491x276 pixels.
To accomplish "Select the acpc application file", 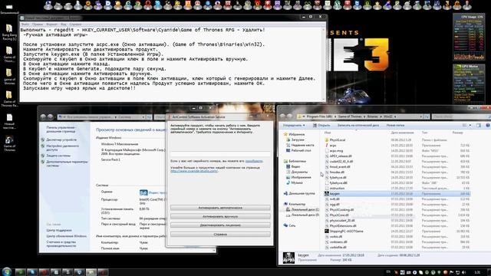I will (x=332, y=146).
